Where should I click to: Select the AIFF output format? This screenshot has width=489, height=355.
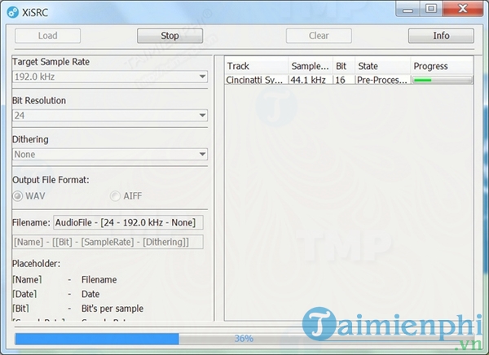(116, 195)
